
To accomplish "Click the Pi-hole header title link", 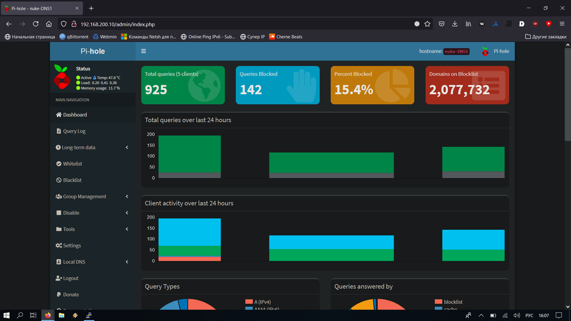I will tap(92, 51).
